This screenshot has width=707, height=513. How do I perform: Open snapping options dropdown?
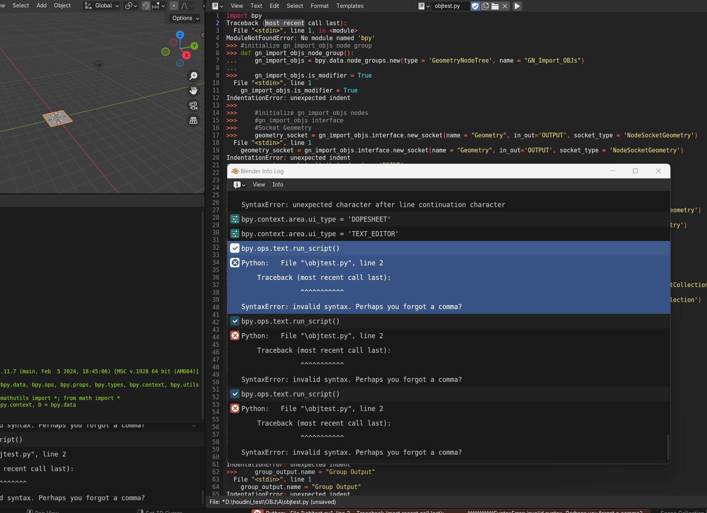tap(159, 6)
